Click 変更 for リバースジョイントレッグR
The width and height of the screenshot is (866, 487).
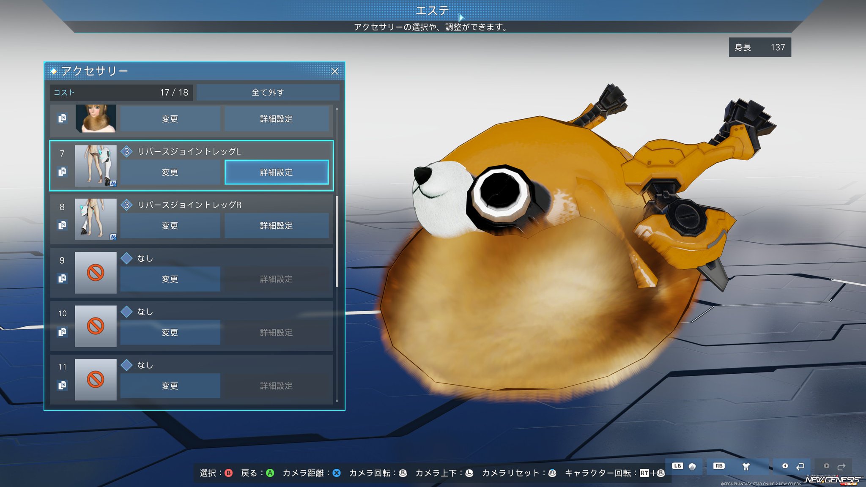[170, 226]
